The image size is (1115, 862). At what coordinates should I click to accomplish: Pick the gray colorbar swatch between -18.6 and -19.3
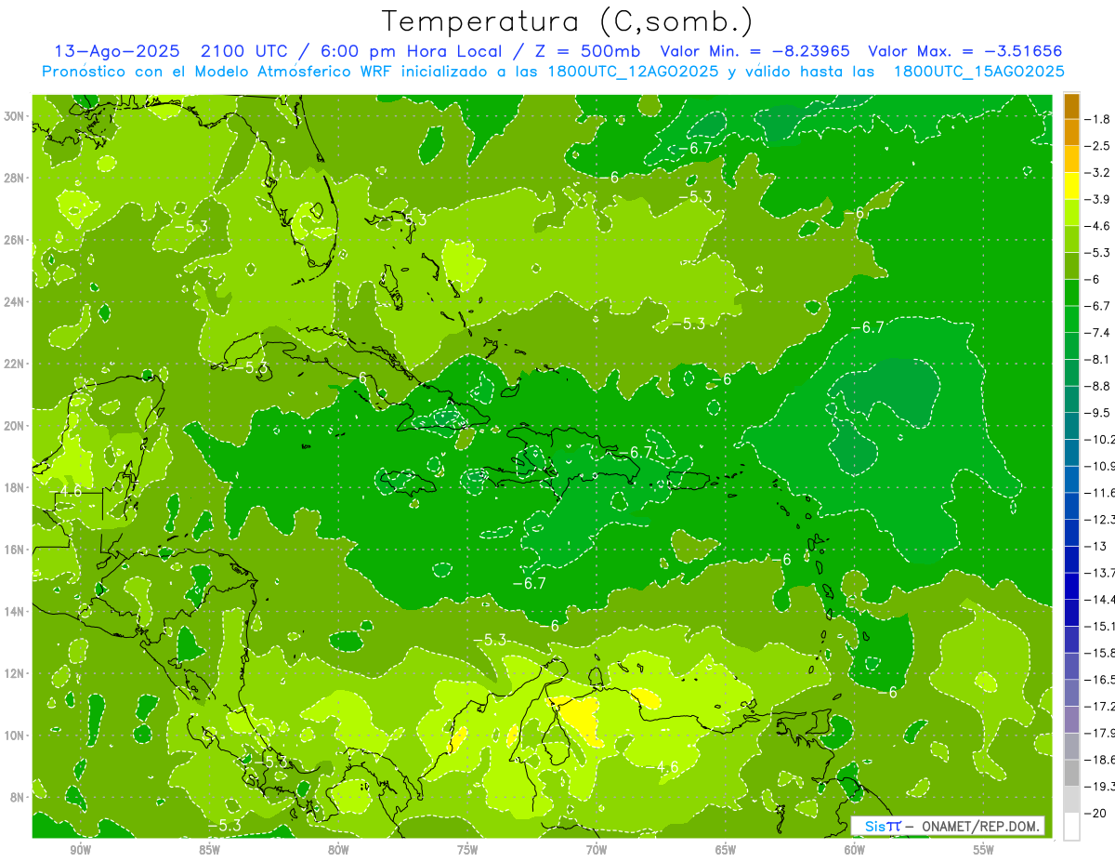[x=1072, y=773]
